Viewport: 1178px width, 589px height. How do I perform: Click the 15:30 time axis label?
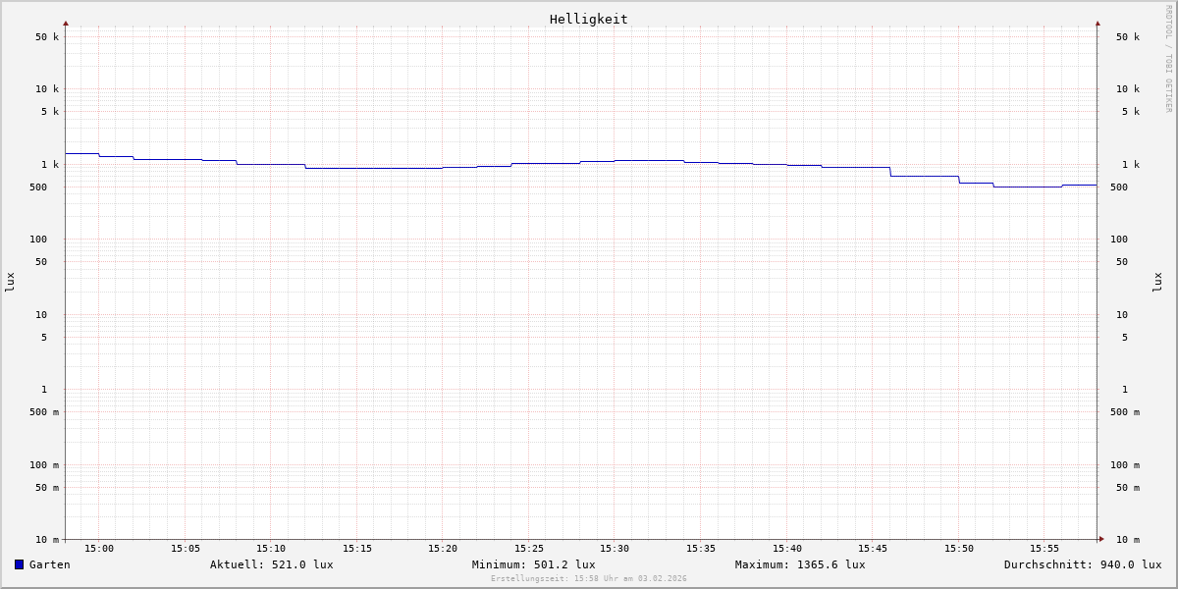click(615, 549)
